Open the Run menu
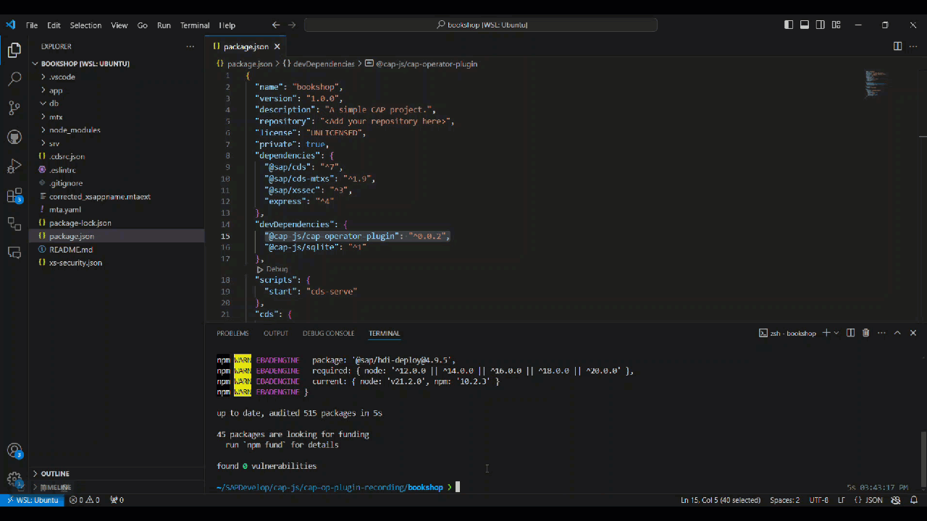Screen dimensions: 927x521 [164, 25]
